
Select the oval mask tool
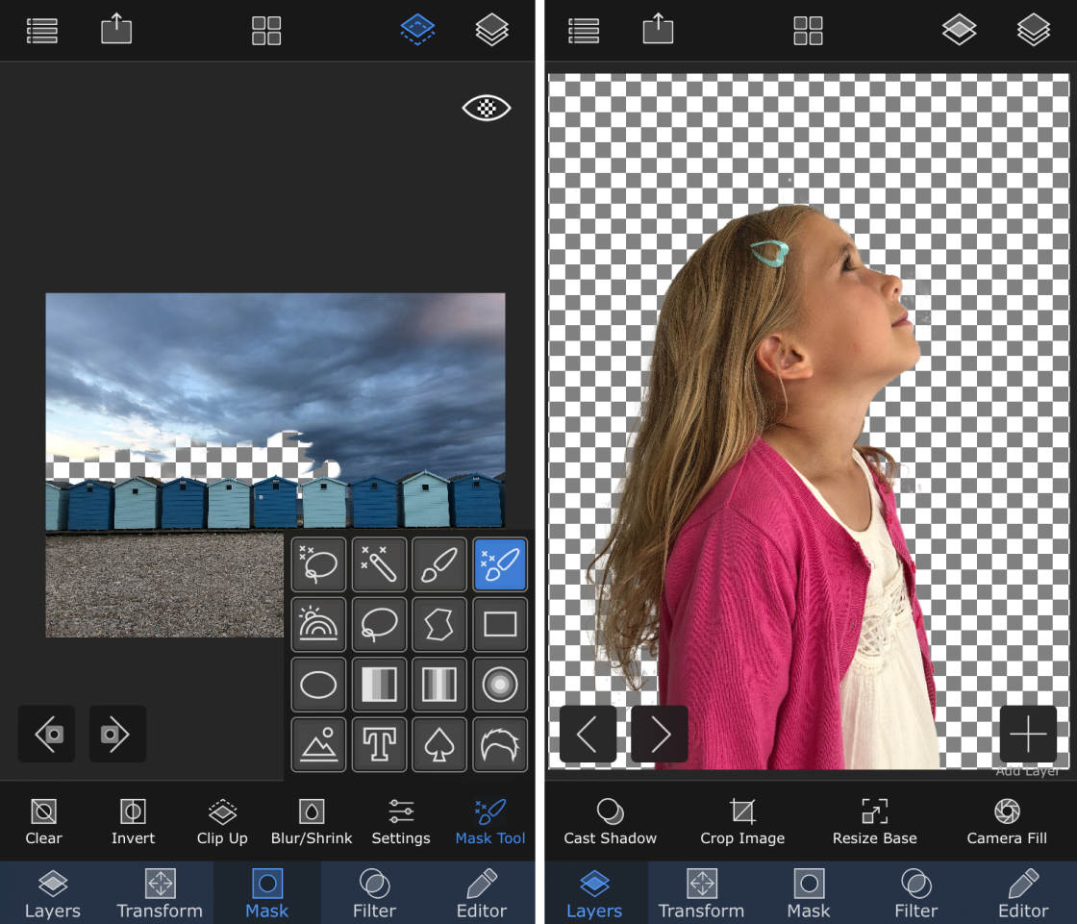pos(317,685)
